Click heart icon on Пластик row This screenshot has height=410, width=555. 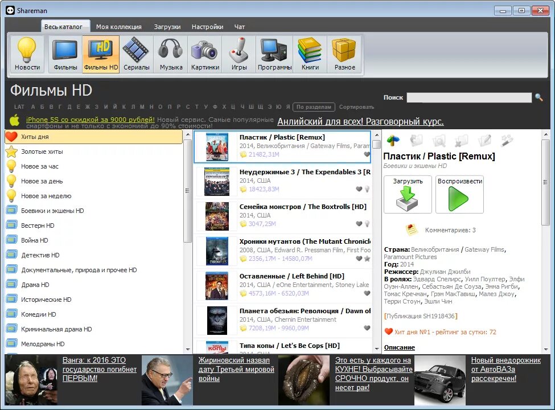[x=367, y=154]
